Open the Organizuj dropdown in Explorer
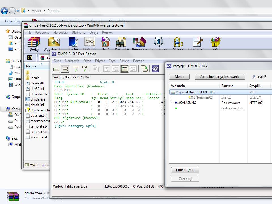The height and width of the screenshot is (204, 272). (14, 21)
